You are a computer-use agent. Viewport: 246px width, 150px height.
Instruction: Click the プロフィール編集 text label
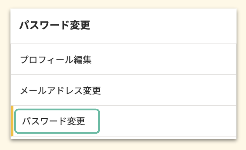(x=56, y=60)
